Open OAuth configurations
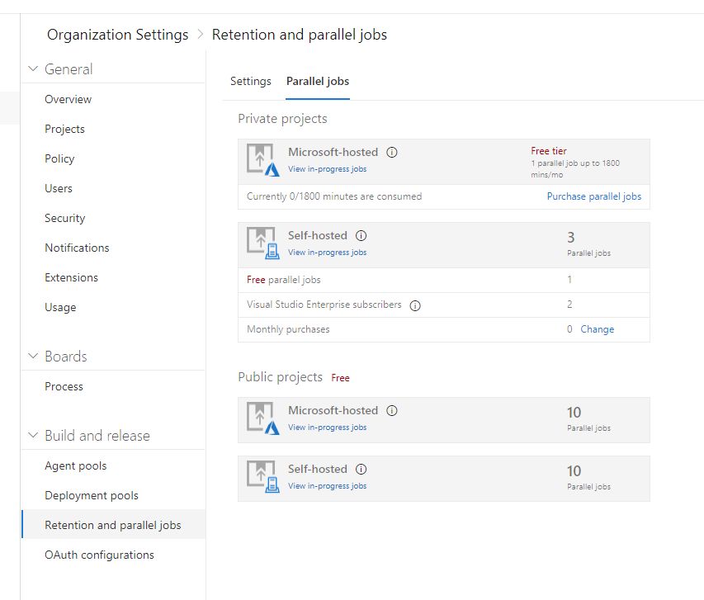The width and height of the screenshot is (704, 600). pos(99,555)
